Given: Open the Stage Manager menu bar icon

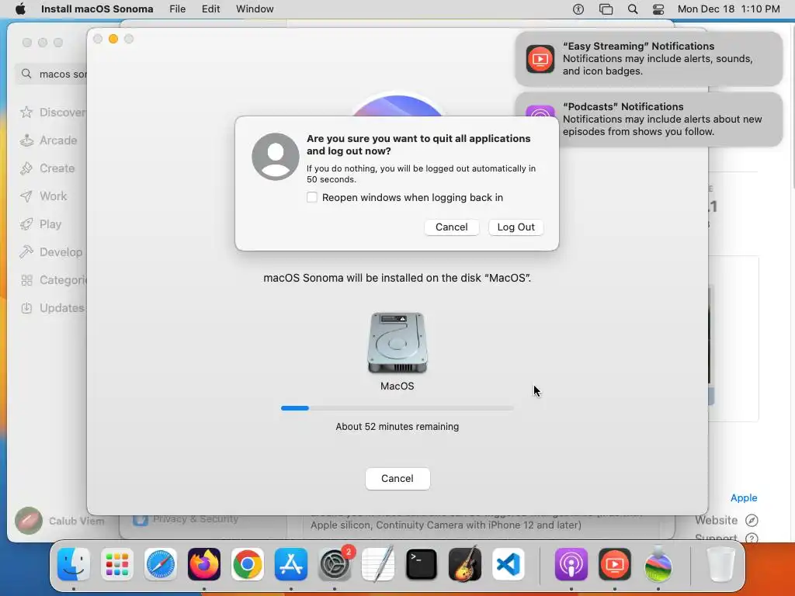Looking at the screenshot, I should [x=606, y=9].
